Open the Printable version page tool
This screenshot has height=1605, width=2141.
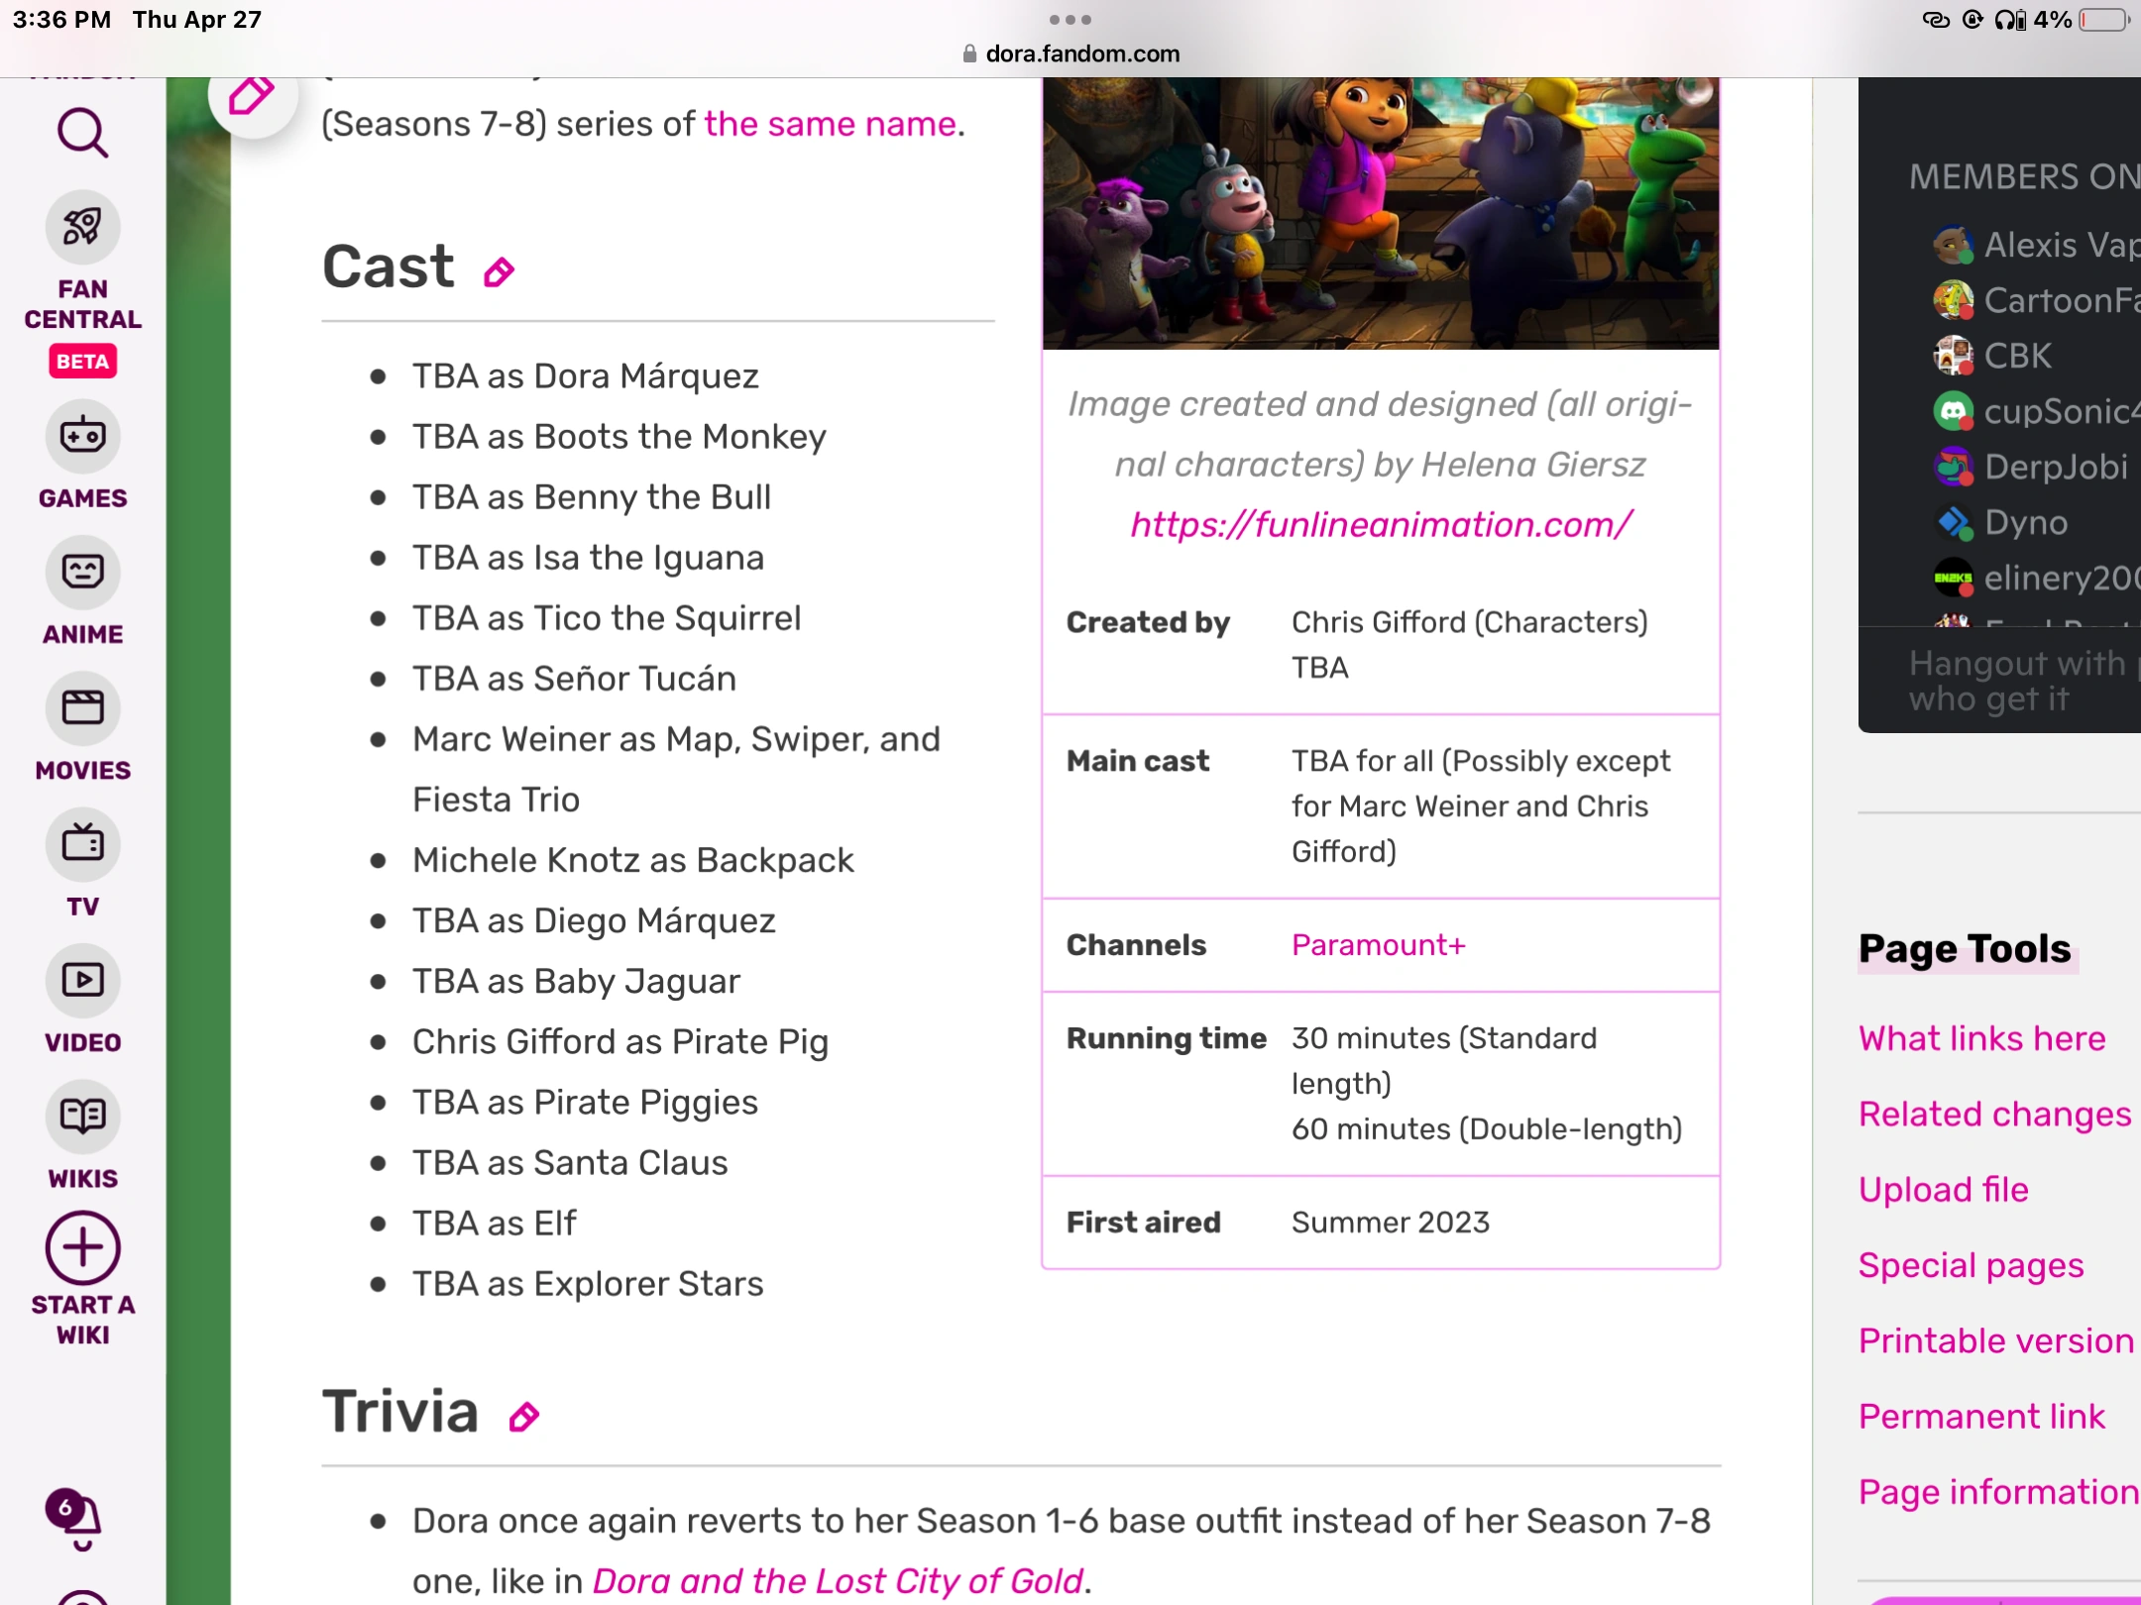(x=1994, y=1339)
